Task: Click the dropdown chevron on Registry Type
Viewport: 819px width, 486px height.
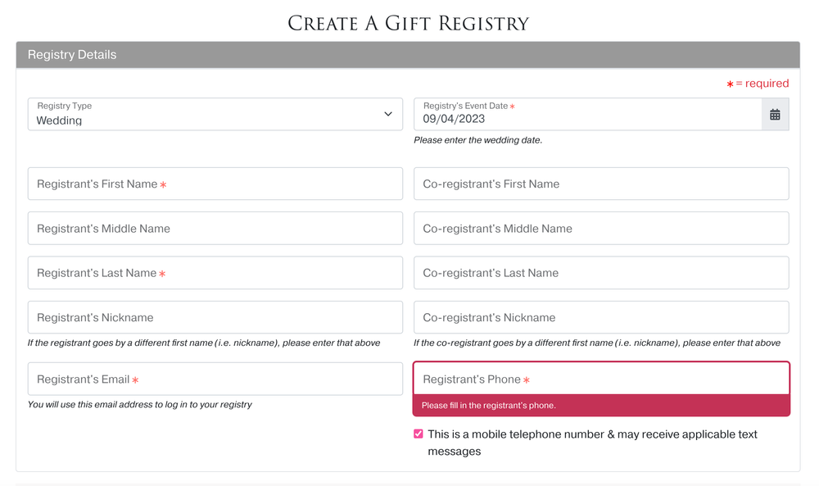Action: click(387, 114)
